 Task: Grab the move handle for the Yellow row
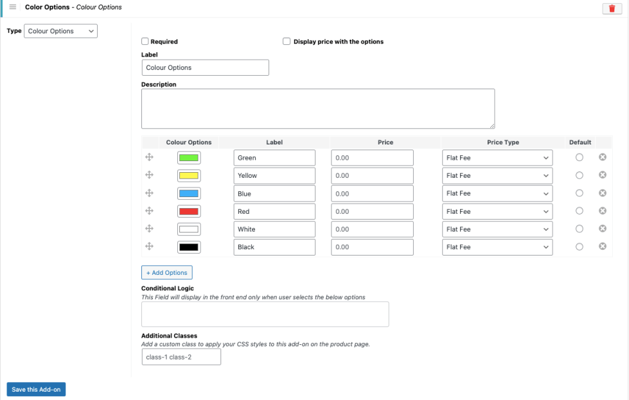click(149, 175)
